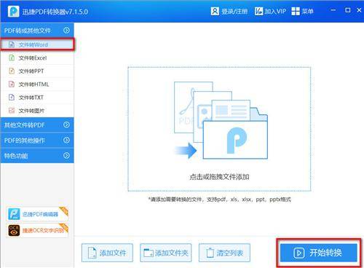Click the 文件转图片 image icon
Viewport: 364px width, 268px height.
tap(12, 111)
